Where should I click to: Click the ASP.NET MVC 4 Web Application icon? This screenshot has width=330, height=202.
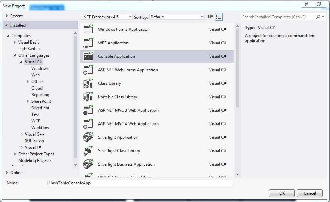(x=88, y=123)
